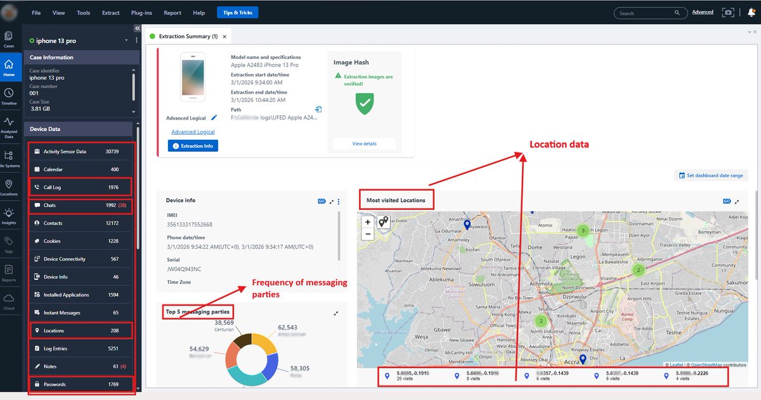Open the File menu
This screenshot has height=400, width=761.
pyautogui.click(x=36, y=13)
